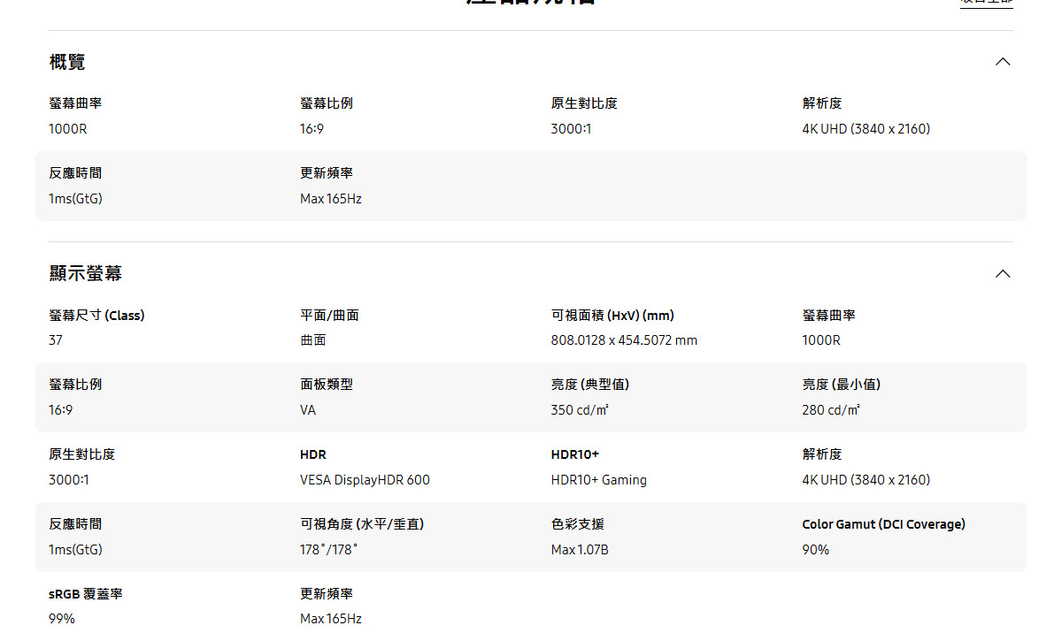The width and height of the screenshot is (1062, 633).
Task: Click the partially visible page title at top
Action: [x=531, y=3]
